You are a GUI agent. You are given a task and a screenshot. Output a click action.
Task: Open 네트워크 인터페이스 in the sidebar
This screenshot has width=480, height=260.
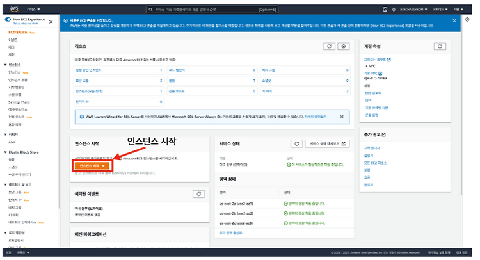click(x=22, y=222)
